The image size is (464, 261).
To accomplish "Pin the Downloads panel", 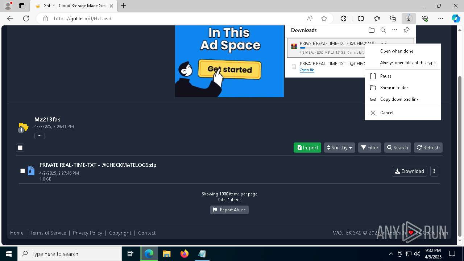I will click(x=406, y=30).
